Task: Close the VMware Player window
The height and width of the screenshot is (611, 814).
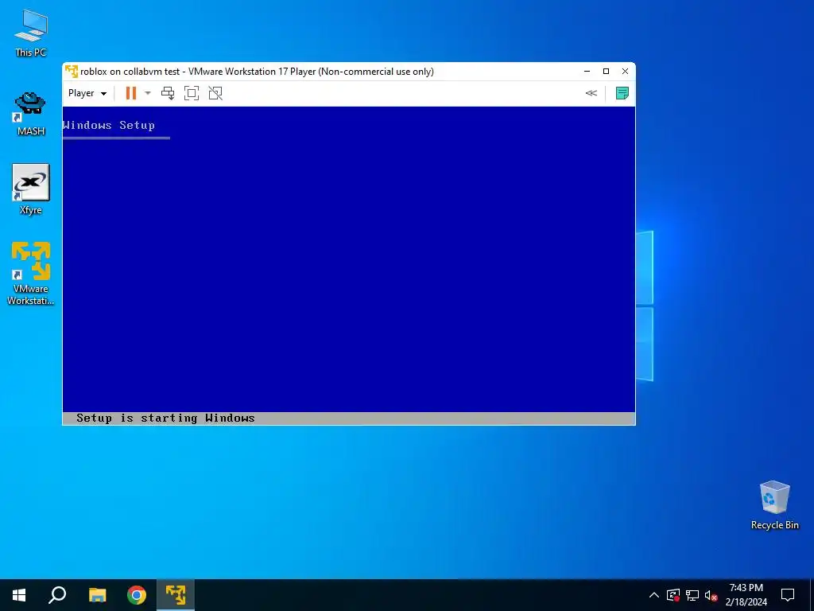Action: 625,71
